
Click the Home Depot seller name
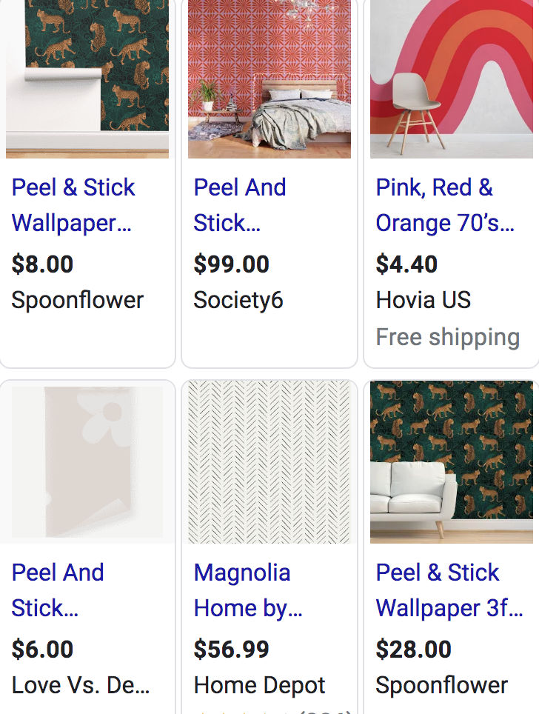coord(259,685)
